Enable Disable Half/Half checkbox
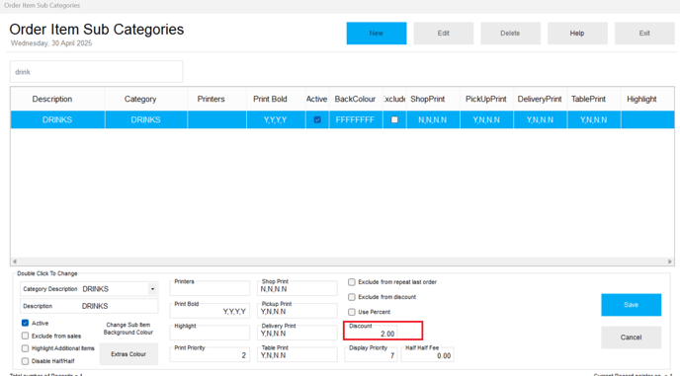The image size is (680, 376). click(25, 361)
